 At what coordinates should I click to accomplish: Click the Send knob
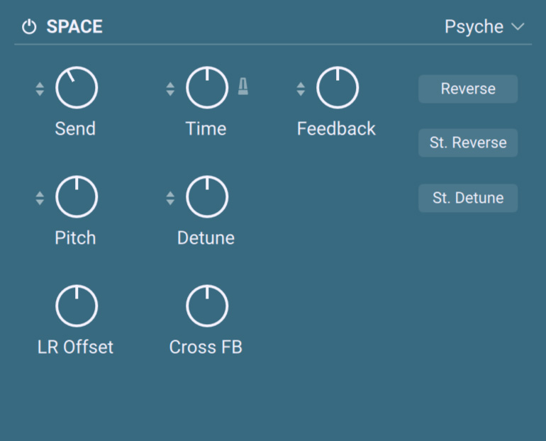tap(77, 89)
